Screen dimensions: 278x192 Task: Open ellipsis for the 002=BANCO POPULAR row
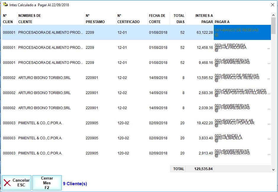[269, 123]
